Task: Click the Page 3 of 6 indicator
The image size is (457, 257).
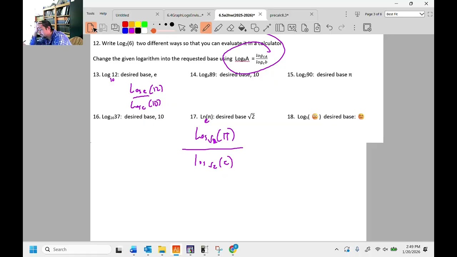Action: coord(373,14)
